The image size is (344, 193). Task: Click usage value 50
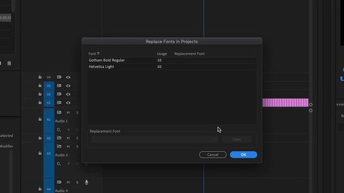(159, 66)
